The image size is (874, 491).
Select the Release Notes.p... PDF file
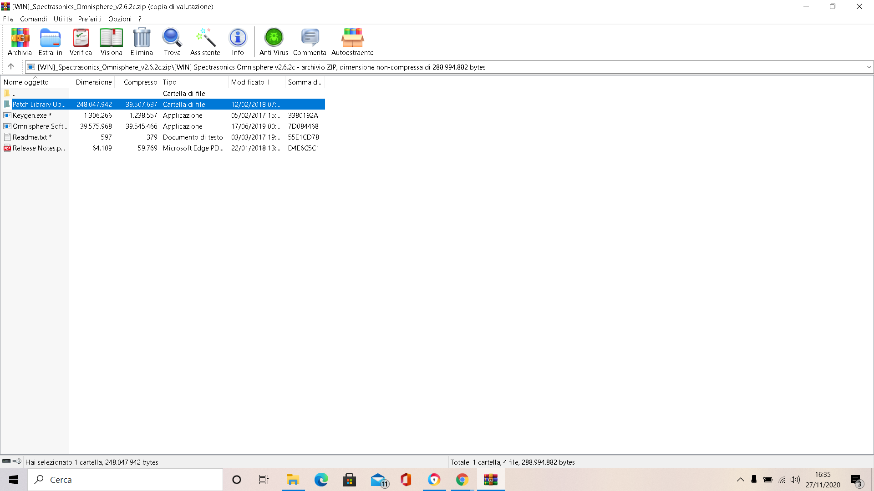(x=163, y=148)
